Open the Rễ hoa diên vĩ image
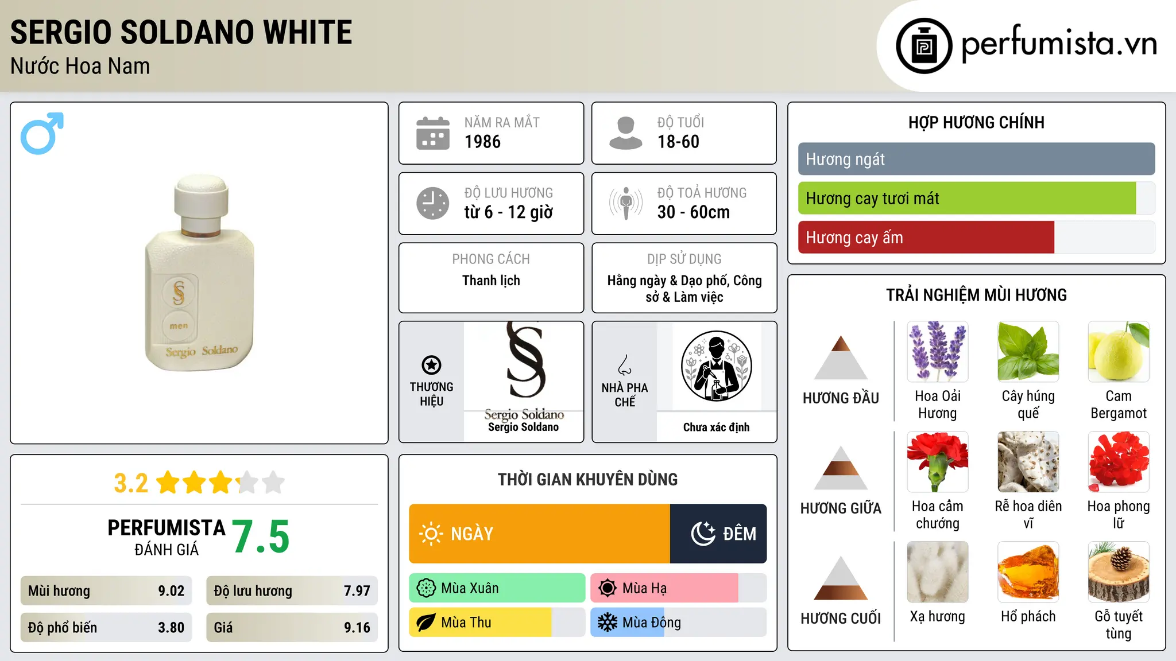The width and height of the screenshot is (1176, 661). pyautogui.click(x=1028, y=462)
